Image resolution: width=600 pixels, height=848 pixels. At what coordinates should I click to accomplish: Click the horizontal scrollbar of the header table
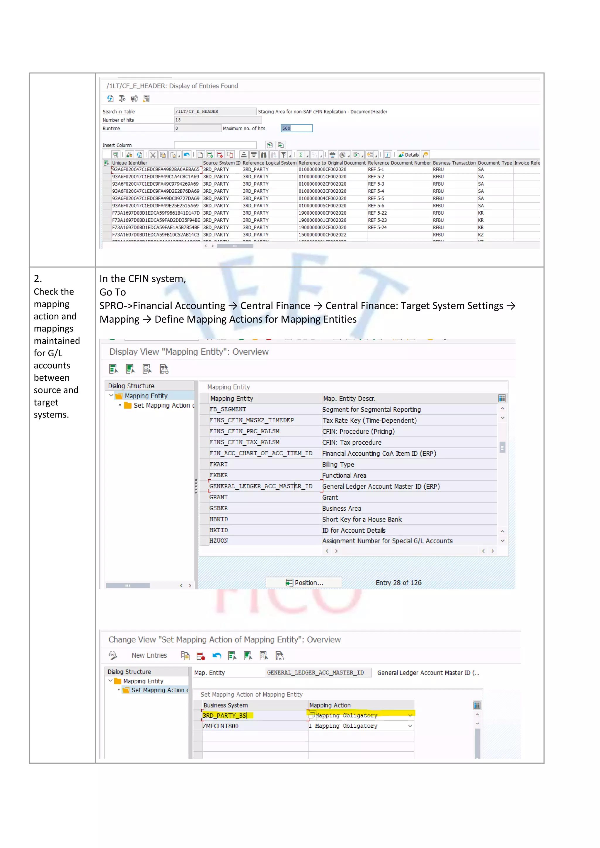point(235,246)
